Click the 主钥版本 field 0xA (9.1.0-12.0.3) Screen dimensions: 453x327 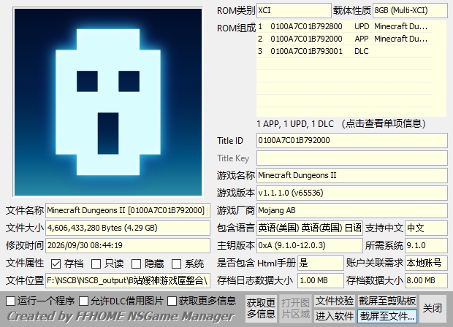click(309, 245)
